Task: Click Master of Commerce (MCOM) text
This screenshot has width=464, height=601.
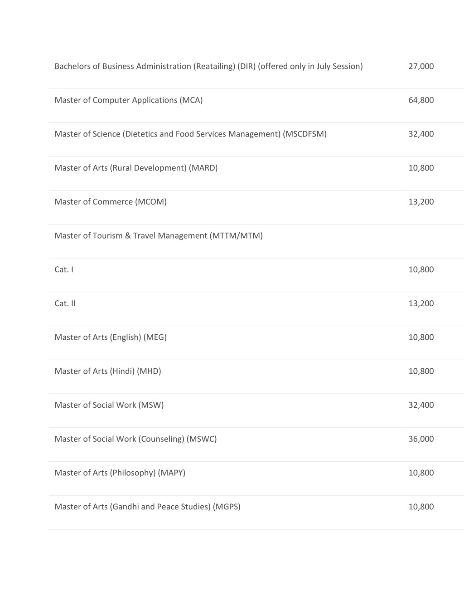Action: pyautogui.click(x=111, y=202)
